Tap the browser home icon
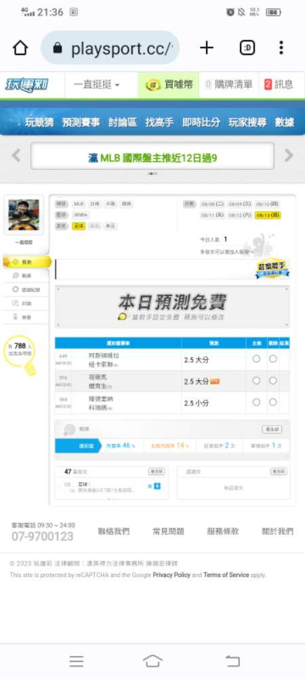Image resolution: width=305 pixels, height=679 pixels. (20, 48)
